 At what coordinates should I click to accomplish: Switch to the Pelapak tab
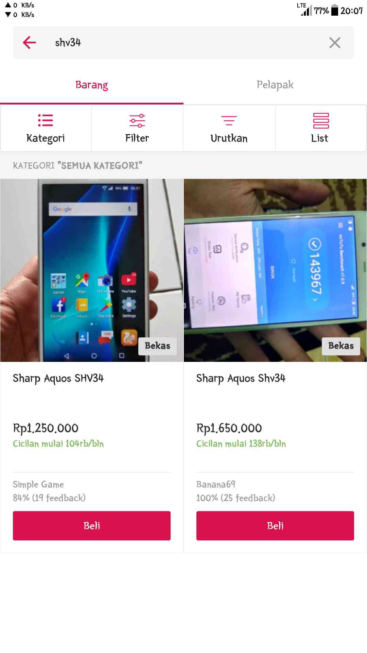275,85
